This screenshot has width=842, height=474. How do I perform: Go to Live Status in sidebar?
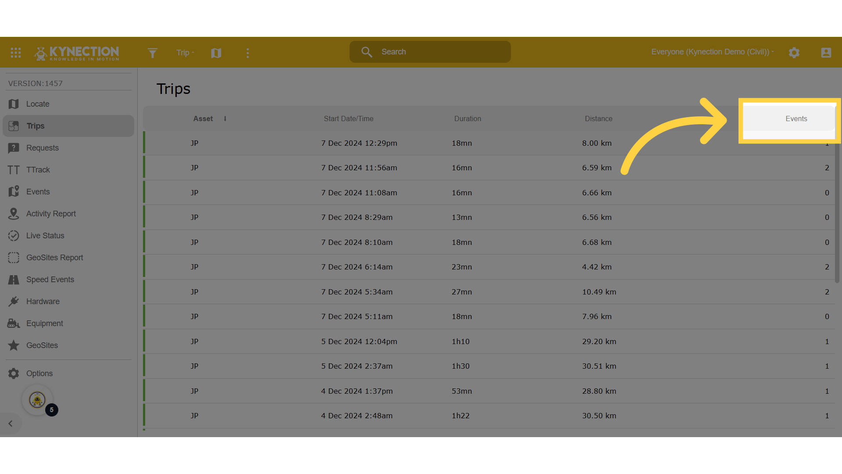pyautogui.click(x=45, y=236)
